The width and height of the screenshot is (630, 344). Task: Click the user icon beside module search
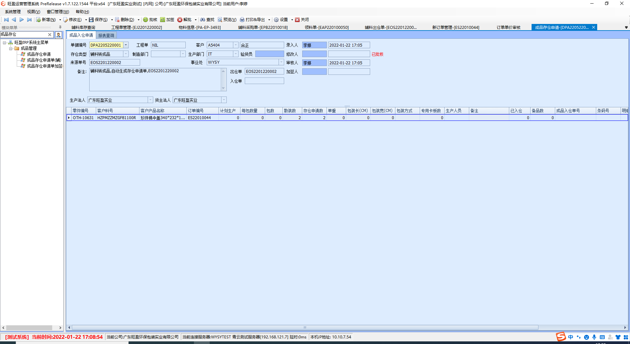58,34
